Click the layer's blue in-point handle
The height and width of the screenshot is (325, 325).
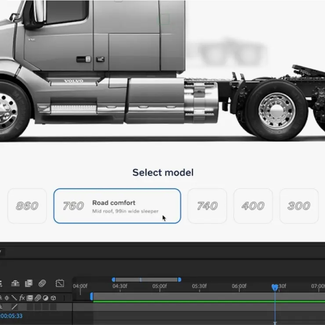(x=91, y=296)
